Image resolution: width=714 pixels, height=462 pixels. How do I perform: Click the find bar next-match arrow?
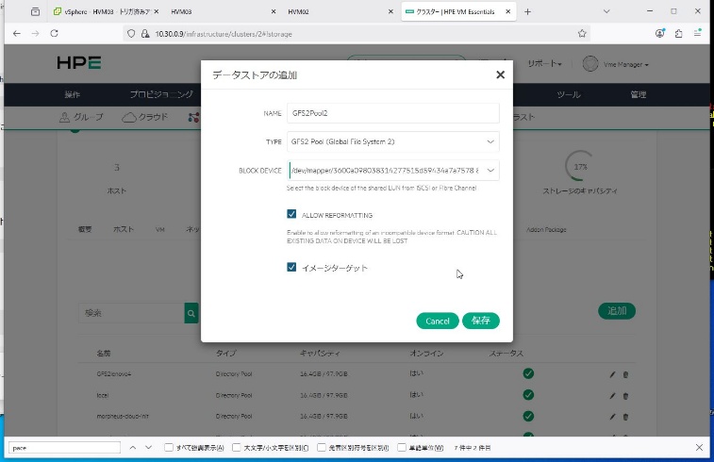[x=149, y=447]
